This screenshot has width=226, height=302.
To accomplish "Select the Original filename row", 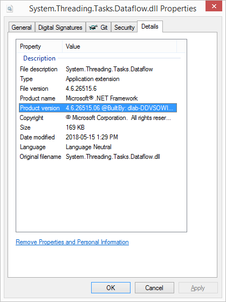I will coord(98,157).
